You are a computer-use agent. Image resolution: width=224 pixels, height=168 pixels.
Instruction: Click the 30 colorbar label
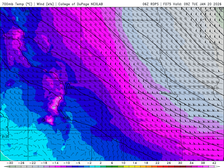[x=180, y=163]
